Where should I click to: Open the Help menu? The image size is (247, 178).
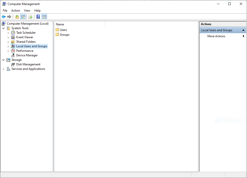coord(37,10)
